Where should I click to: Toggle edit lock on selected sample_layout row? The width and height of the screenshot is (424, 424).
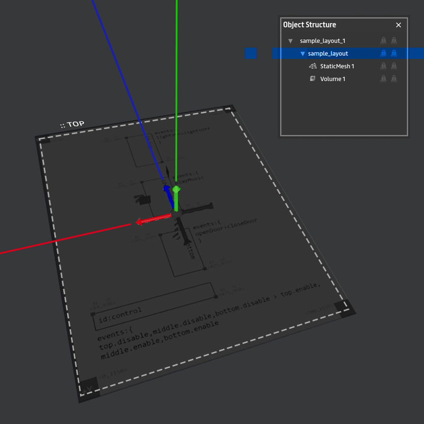[383, 54]
